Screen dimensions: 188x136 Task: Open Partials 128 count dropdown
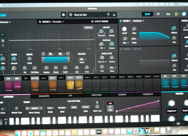102,48
